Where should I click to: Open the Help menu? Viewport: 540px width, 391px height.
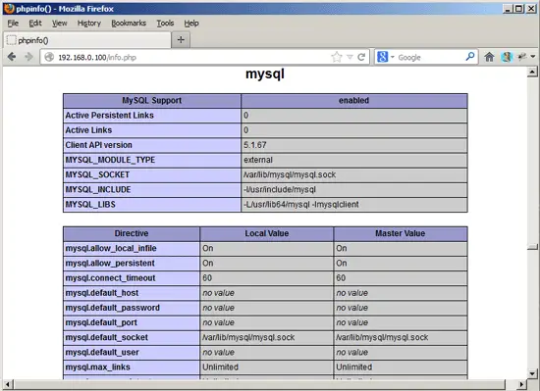coord(191,23)
